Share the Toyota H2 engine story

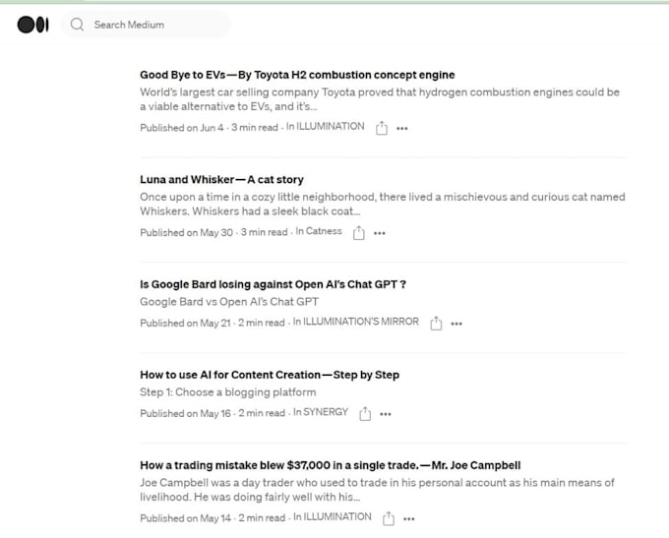tap(381, 128)
